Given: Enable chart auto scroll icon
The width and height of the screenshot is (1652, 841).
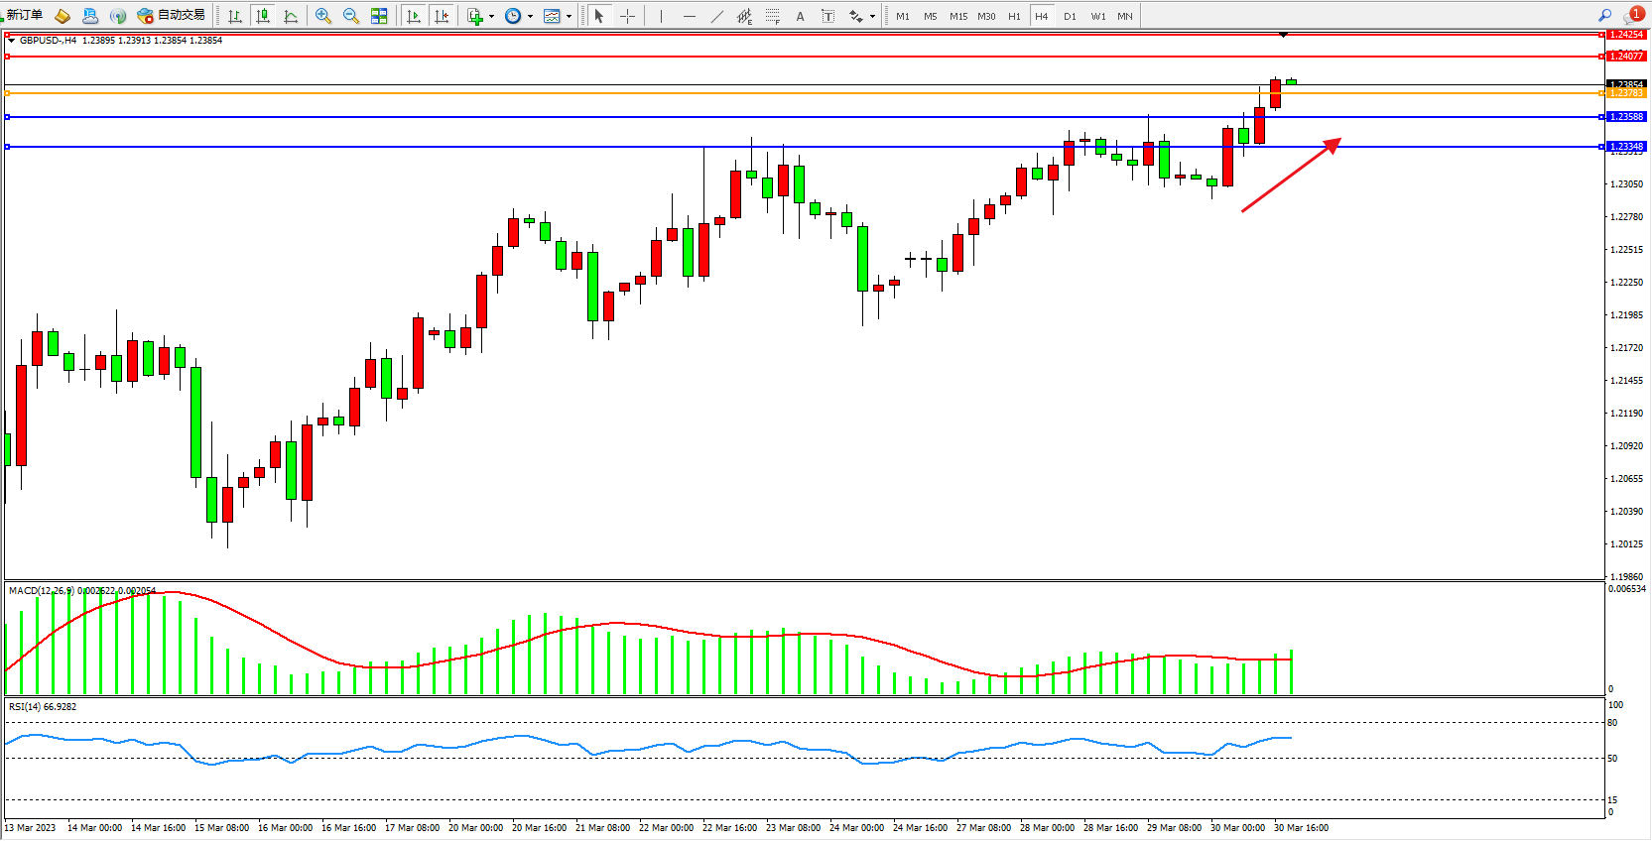Looking at the screenshot, I should [x=414, y=16].
